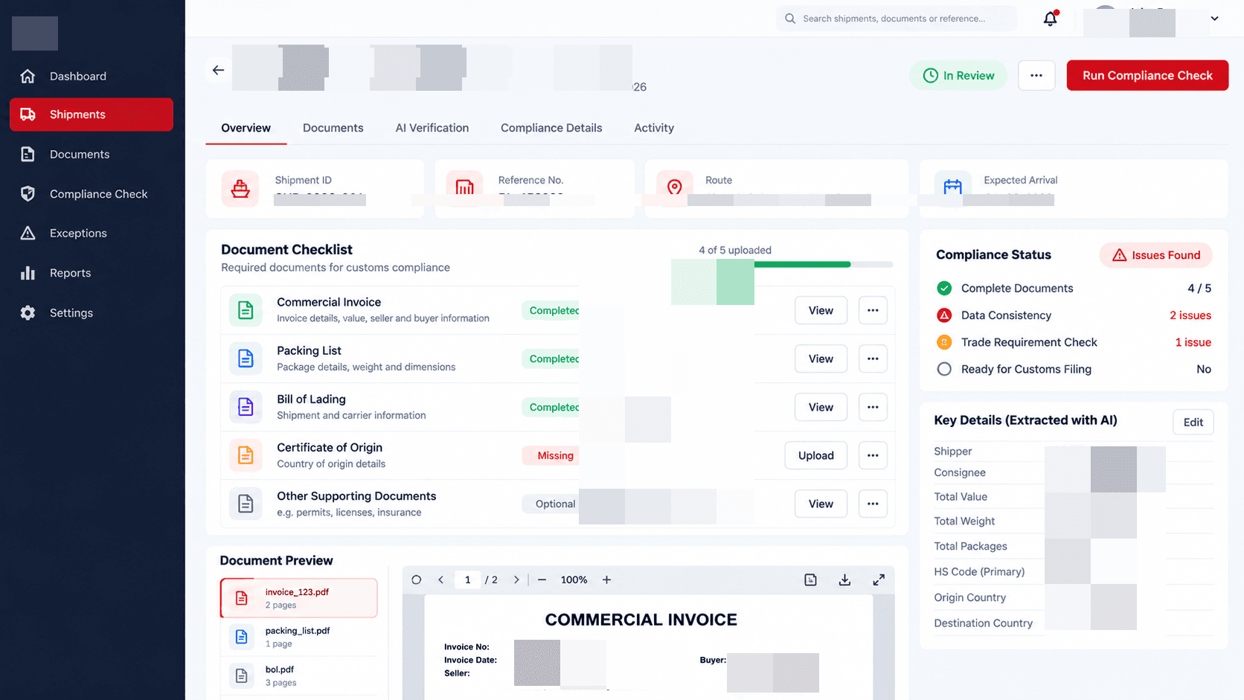
Task: Click Run Compliance Check button
Action: (x=1147, y=75)
